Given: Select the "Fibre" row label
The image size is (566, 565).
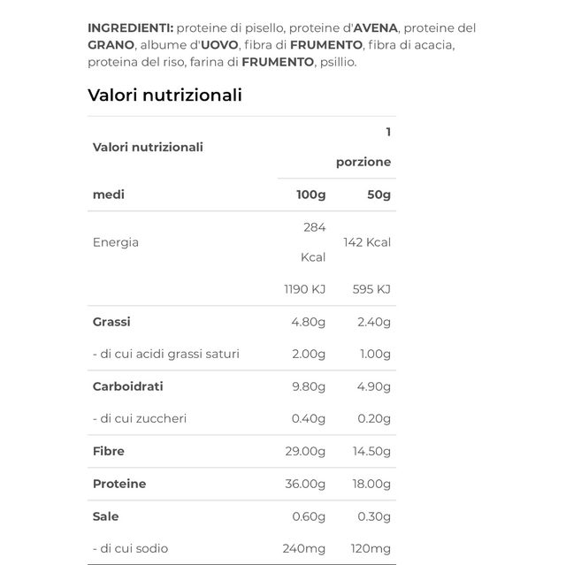Looking at the screenshot, I should [x=108, y=451].
